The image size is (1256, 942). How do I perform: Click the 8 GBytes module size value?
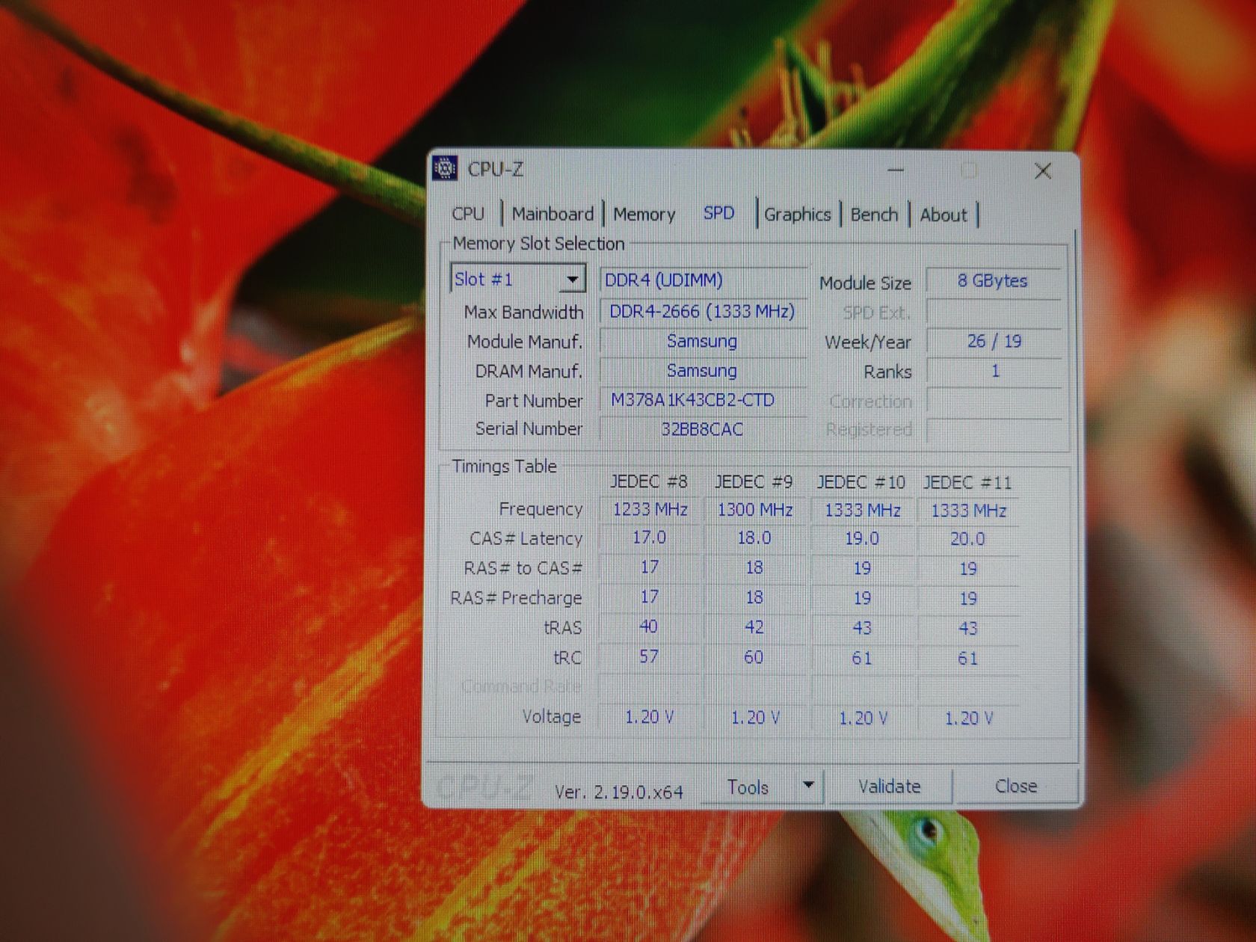pyautogui.click(x=994, y=281)
